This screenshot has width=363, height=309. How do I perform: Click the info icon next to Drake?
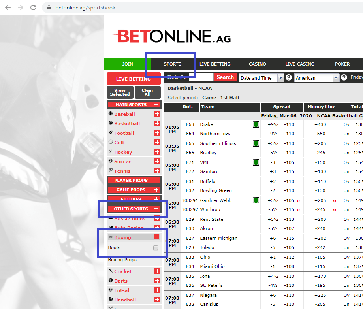[256, 124]
